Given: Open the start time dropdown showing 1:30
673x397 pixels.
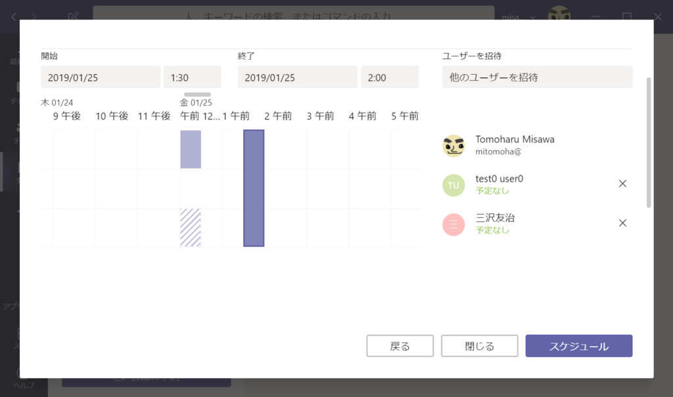Looking at the screenshot, I should [192, 77].
